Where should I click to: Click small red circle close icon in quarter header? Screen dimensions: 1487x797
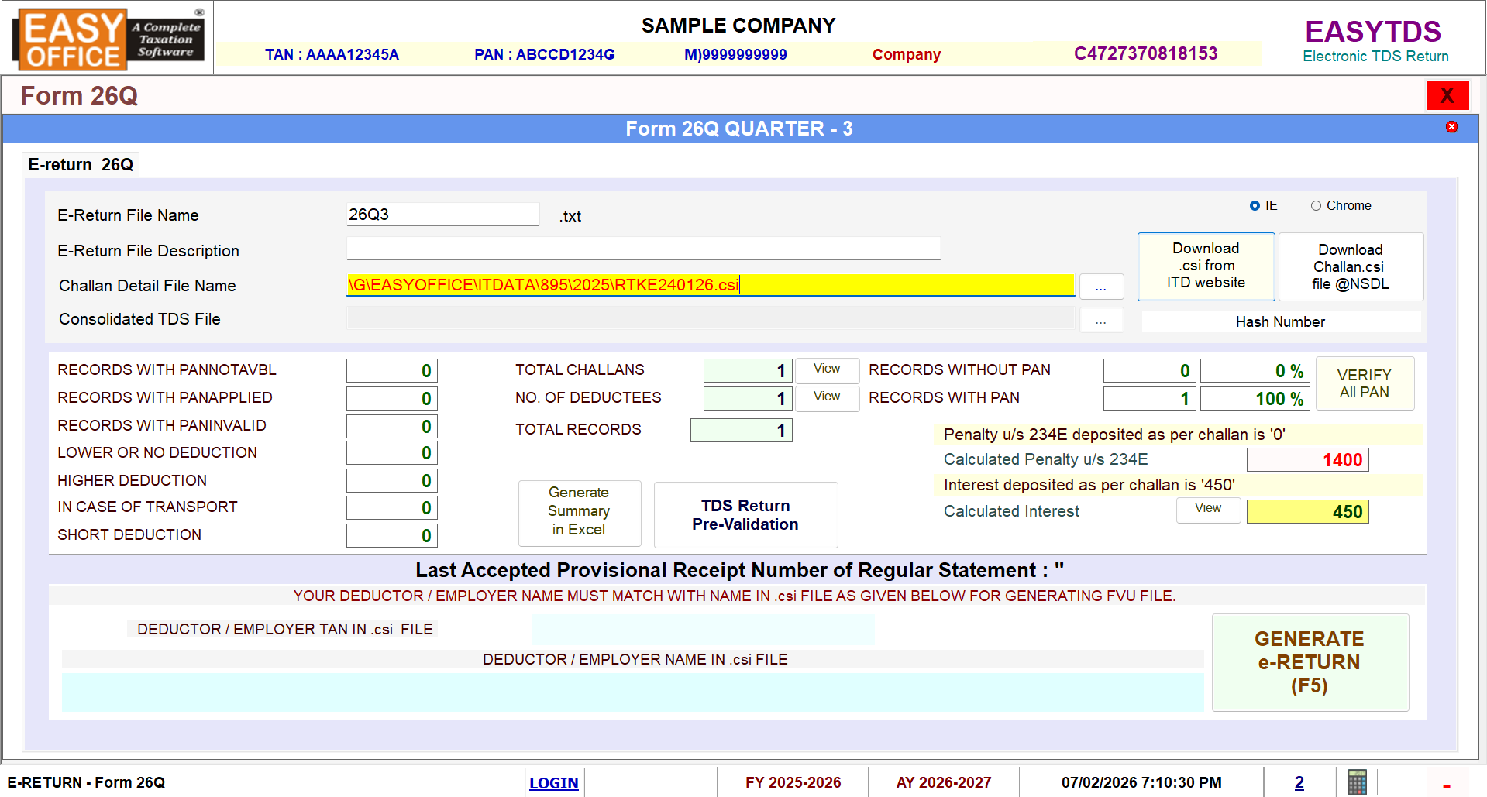1451,127
